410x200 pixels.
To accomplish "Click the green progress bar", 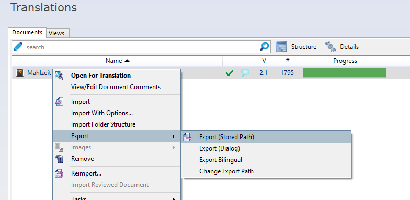I will click(x=345, y=73).
